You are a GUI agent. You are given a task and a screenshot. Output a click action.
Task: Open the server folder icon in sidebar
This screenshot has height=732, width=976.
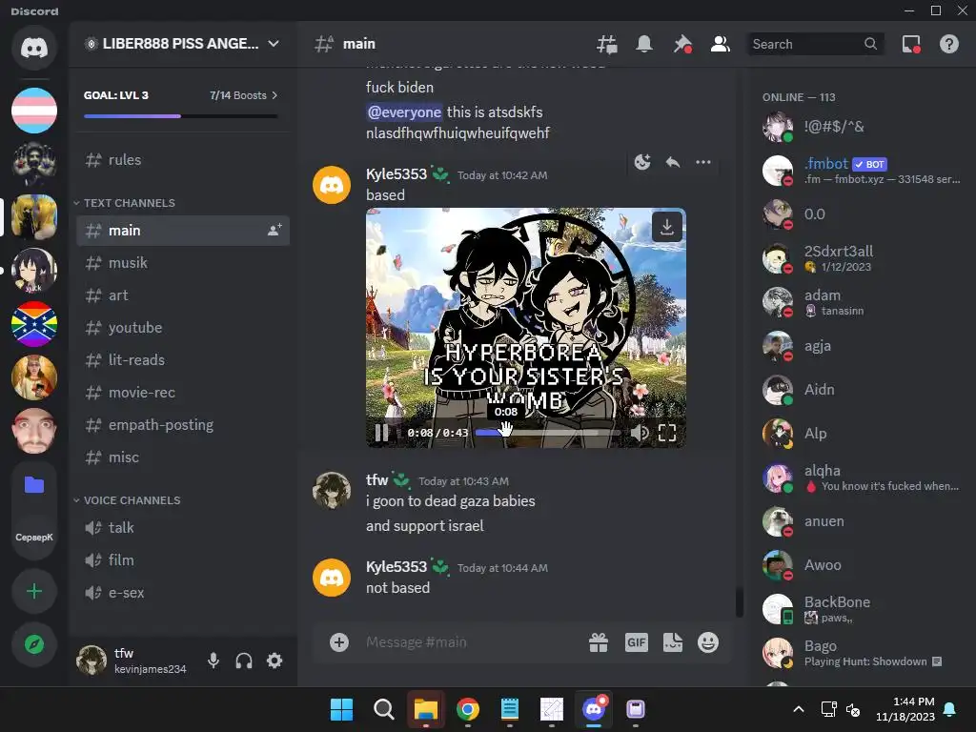(x=34, y=484)
